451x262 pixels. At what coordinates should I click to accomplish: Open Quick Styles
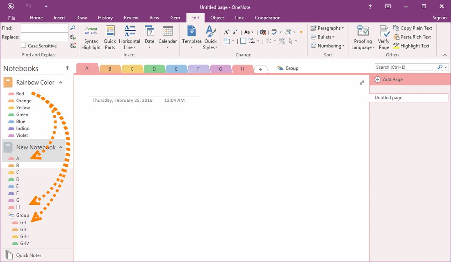pos(211,38)
